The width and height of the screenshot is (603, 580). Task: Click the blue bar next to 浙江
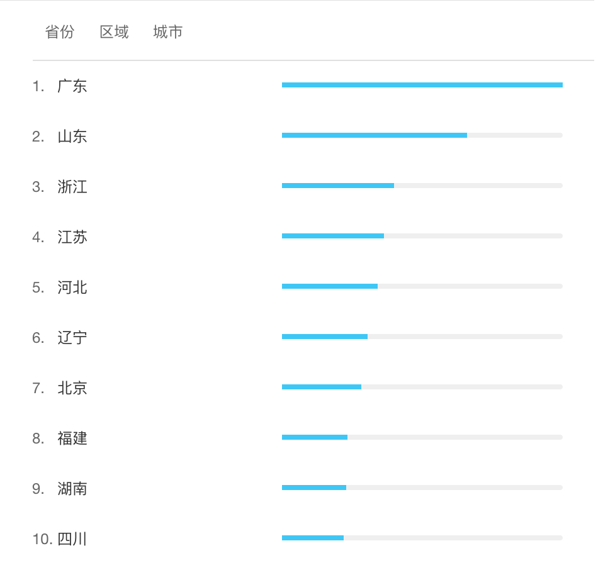point(338,186)
